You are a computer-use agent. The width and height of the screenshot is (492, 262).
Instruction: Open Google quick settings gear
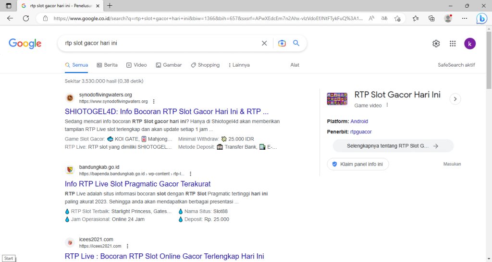click(436, 44)
